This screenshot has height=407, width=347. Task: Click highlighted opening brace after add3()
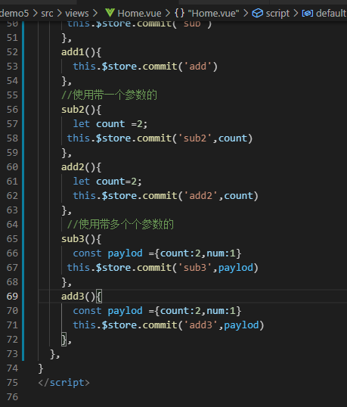[99, 296]
